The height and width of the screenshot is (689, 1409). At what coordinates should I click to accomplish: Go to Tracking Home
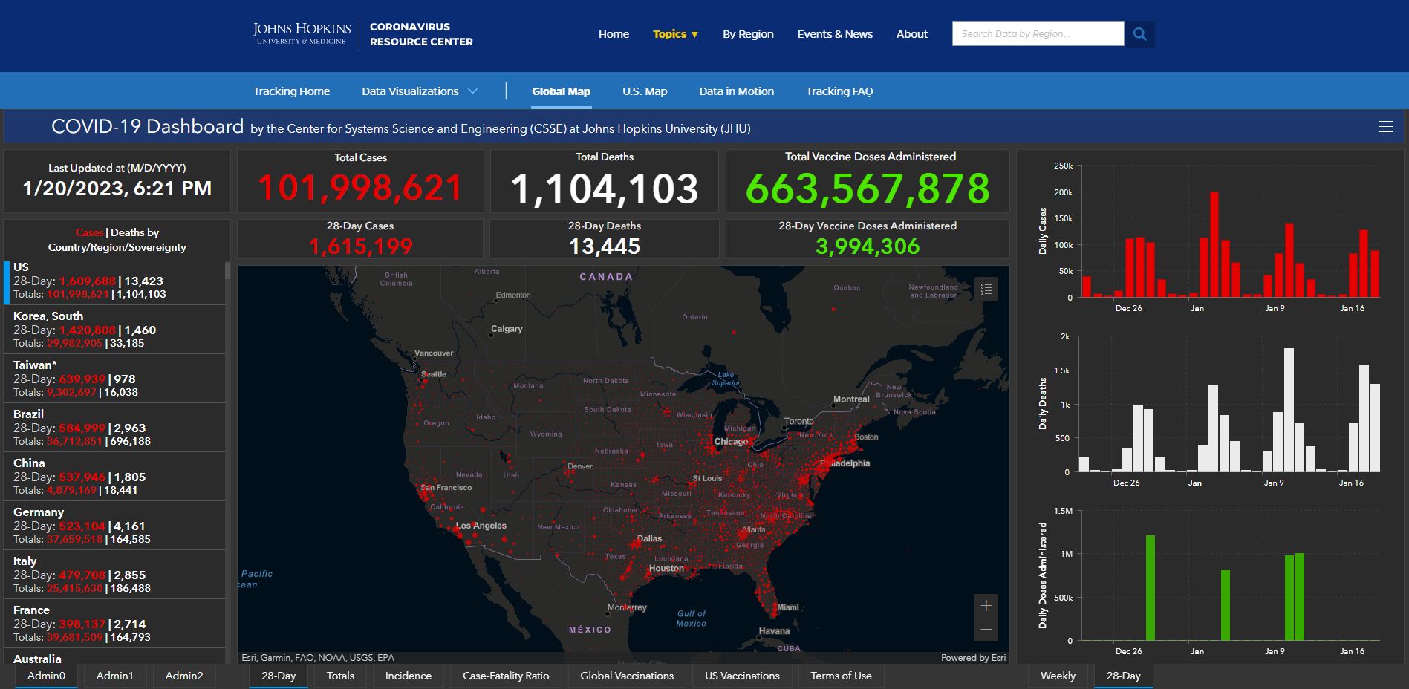click(x=291, y=91)
